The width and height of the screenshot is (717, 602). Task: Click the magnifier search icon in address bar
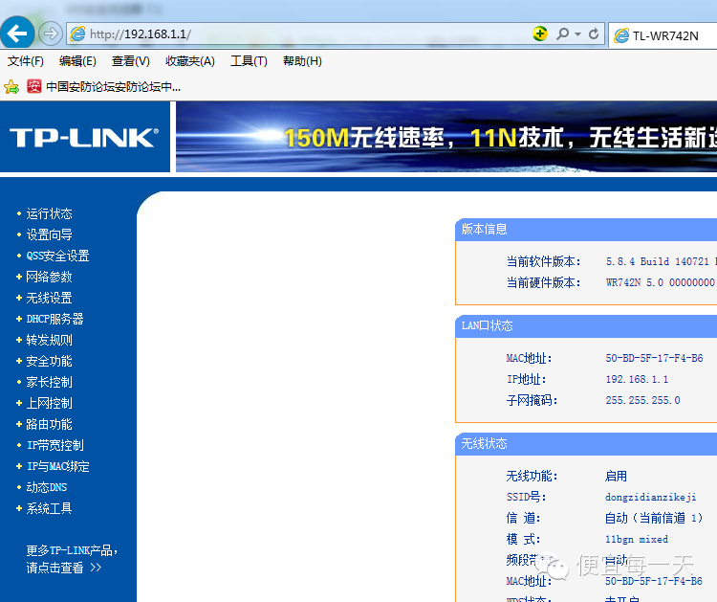pos(562,33)
